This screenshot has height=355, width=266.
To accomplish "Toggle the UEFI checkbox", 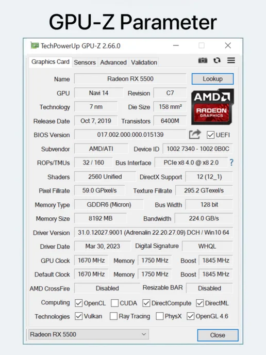I will [210, 135].
